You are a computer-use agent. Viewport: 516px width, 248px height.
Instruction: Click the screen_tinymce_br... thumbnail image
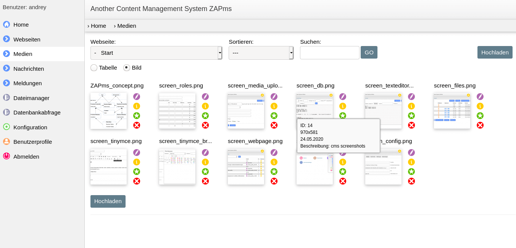click(177, 167)
